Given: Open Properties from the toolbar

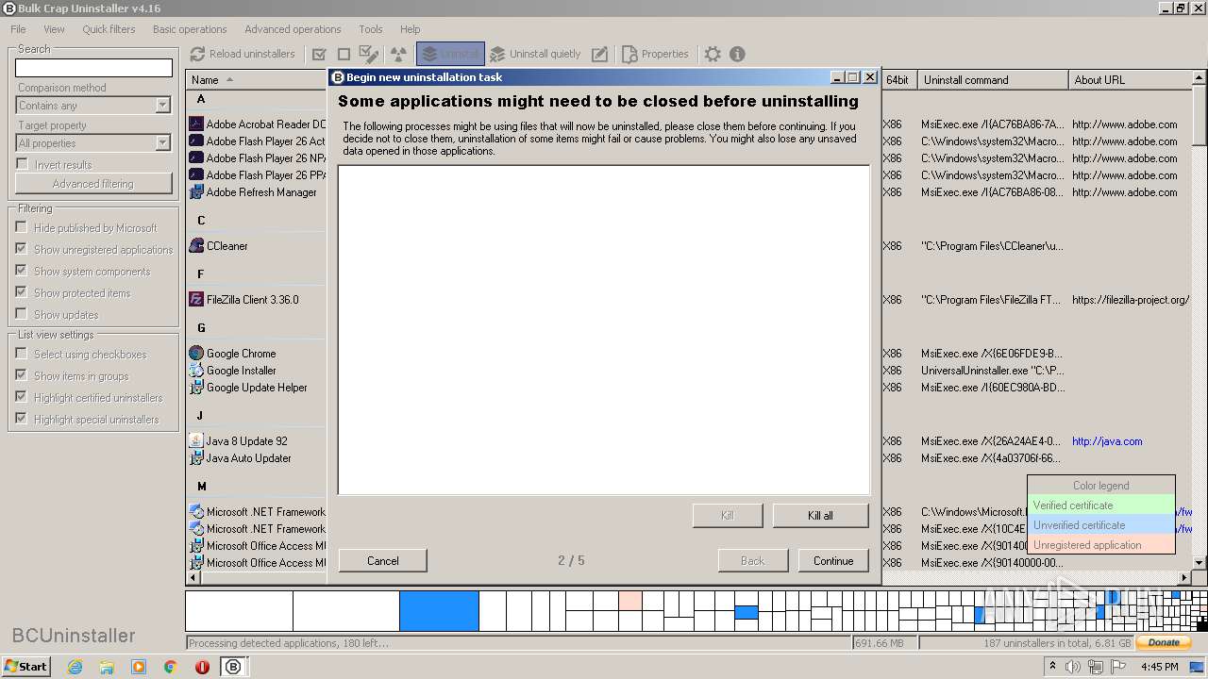Looking at the screenshot, I should pyautogui.click(x=655, y=54).
